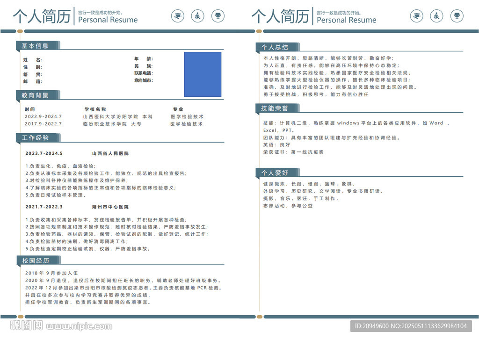Click the line 勇于接受挑战，积极思考
This screenshot has width=479, height=339.
[316, 94]
